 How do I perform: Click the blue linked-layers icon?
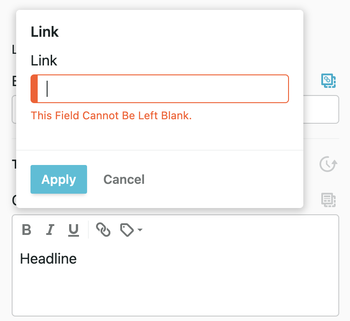pyautogui.click(x=328, y=81)
